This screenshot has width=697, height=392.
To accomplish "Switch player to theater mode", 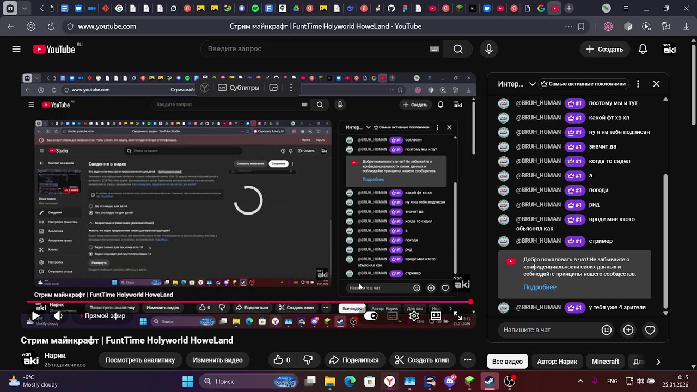I will (436, 316).
